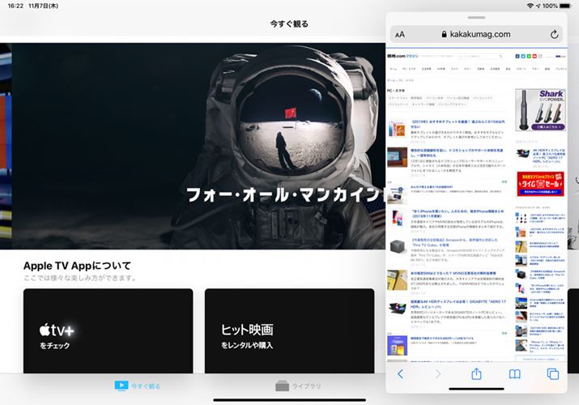Click the tablet article thumbnail
579x405 pixels.
coord(398,129)
